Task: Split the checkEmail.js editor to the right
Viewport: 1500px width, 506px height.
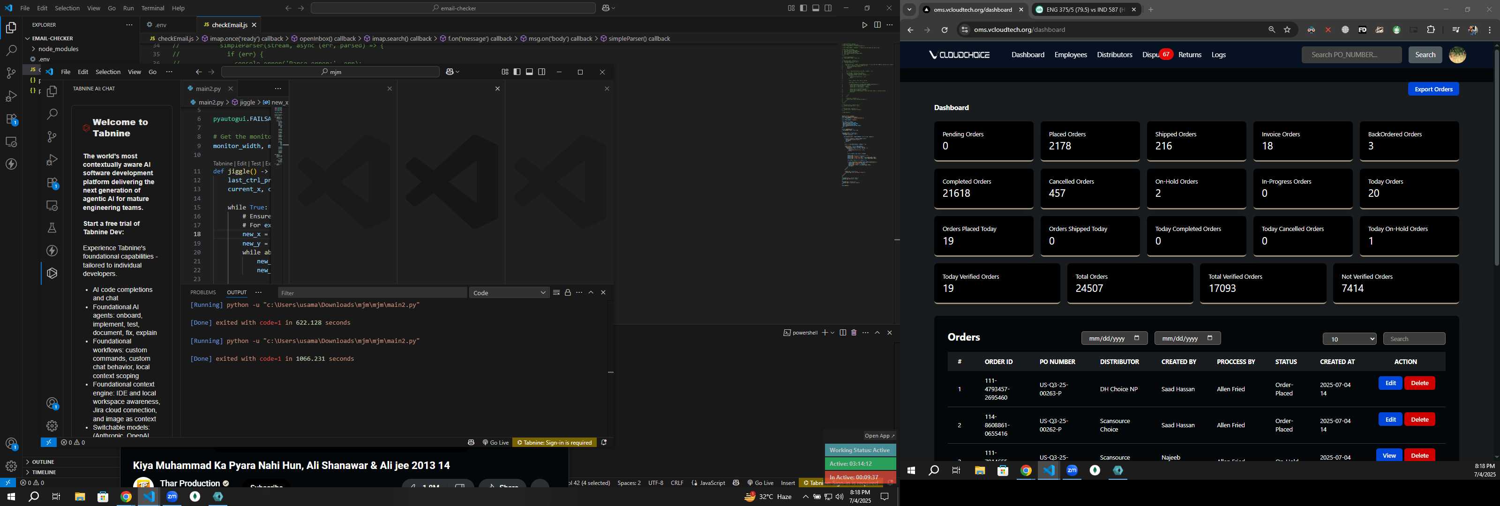Action: tap(877, 25)
